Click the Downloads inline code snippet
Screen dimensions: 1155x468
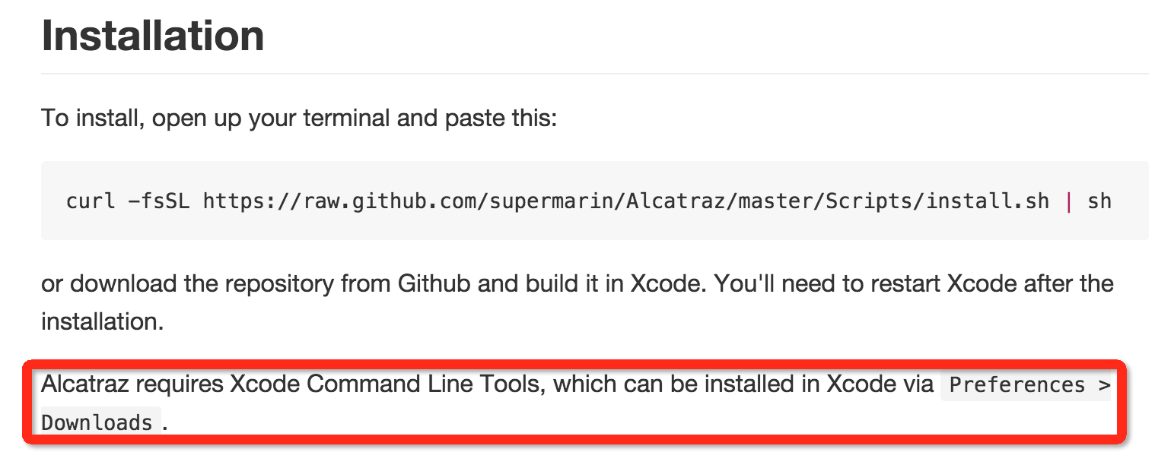click(x=97, y=422)
